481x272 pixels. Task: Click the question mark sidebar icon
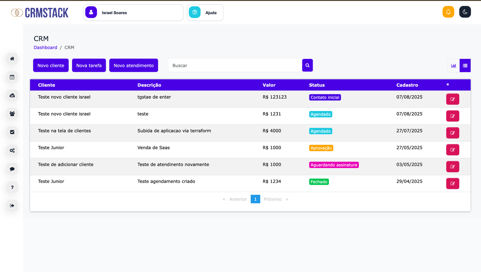(x=12, y=187)
